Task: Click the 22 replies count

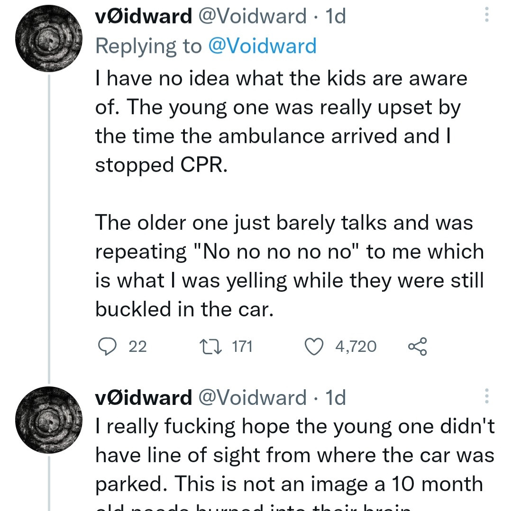Action: coord(138,347)
